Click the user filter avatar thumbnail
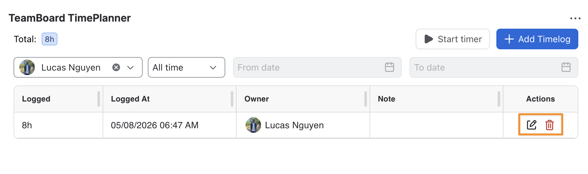This screenshot has height=174, width=588. click(27, 67)
